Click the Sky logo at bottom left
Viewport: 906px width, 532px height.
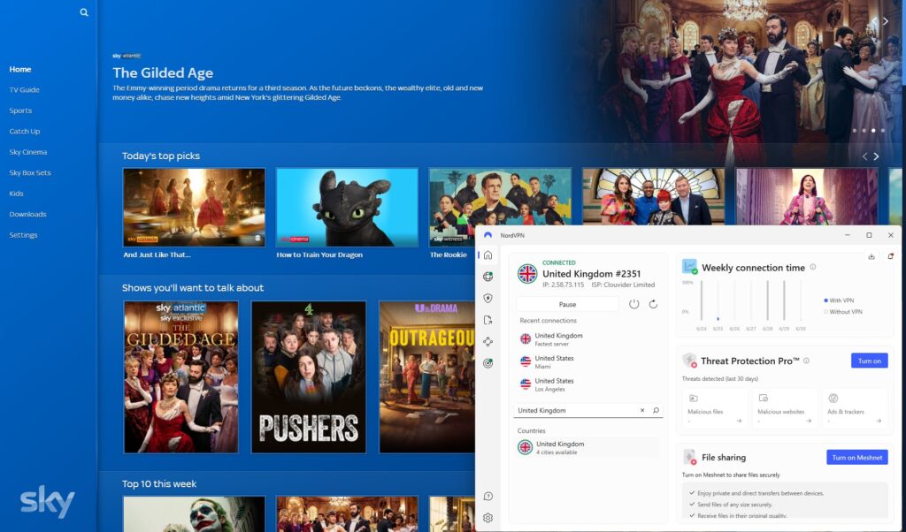click(48, 501)
